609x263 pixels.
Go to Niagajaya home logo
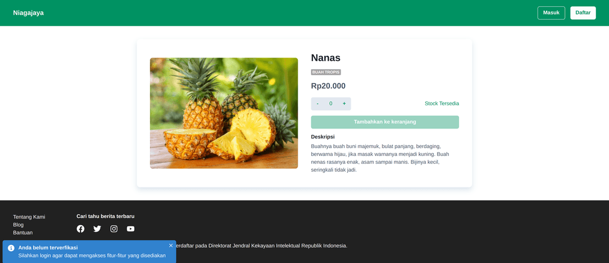coord(28,13)
